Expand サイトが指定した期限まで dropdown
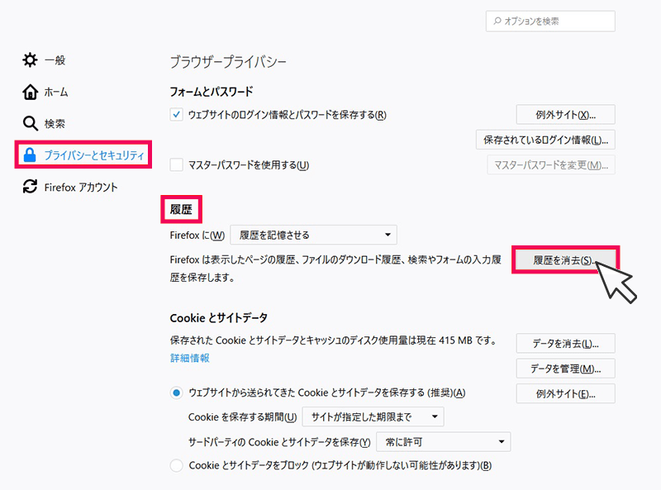The image size is (661, 490). click(x=373, y=416)
